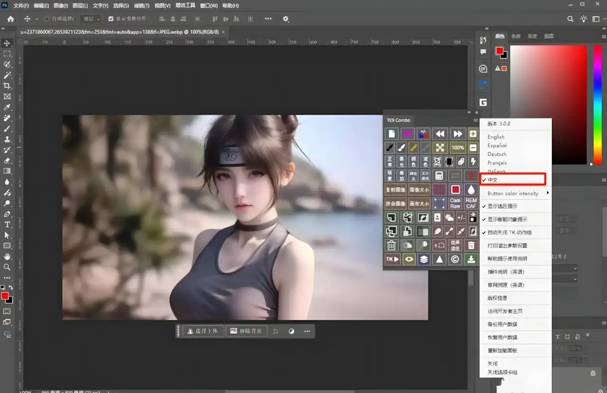Screen dimensions: 607x393
Task: Click TK9 复制图像 button
Action: pos(395,190)
